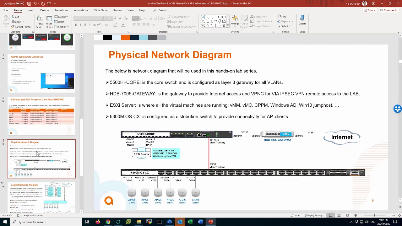
Task: Click the Cut command
Action: tap(15, 17)
